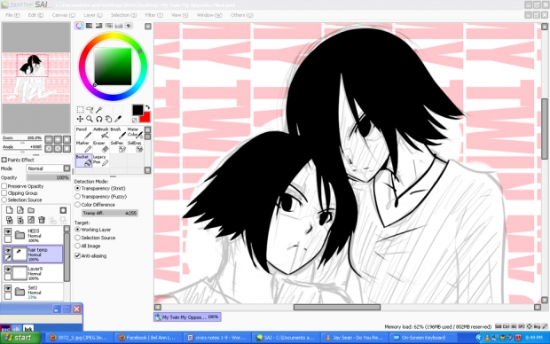Open the Filter menu

(x=154, y=15)
